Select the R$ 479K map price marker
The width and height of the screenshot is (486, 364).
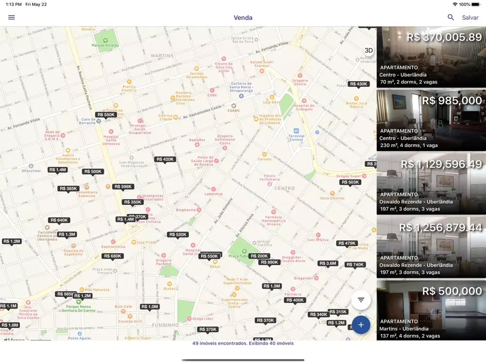tap(347, 243)
